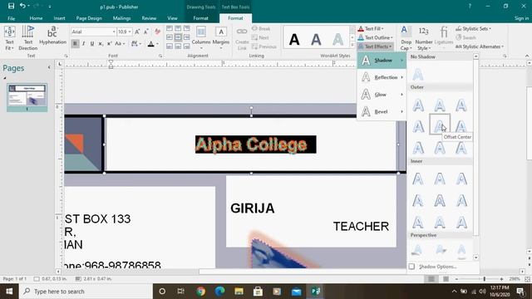The height and width of the screenshot is (299, 532).
Task: Clear all formatting icon in Font group
Action: [157, 32]
